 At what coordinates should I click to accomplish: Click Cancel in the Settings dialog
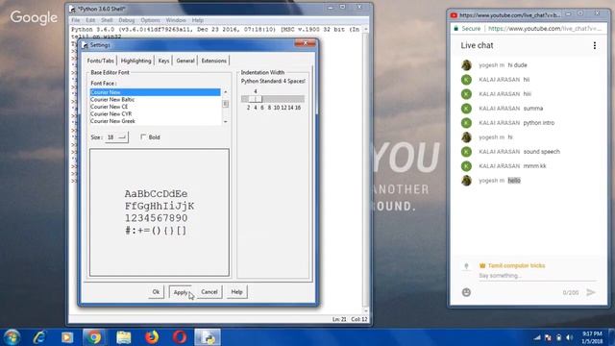(x=209, y=292)
